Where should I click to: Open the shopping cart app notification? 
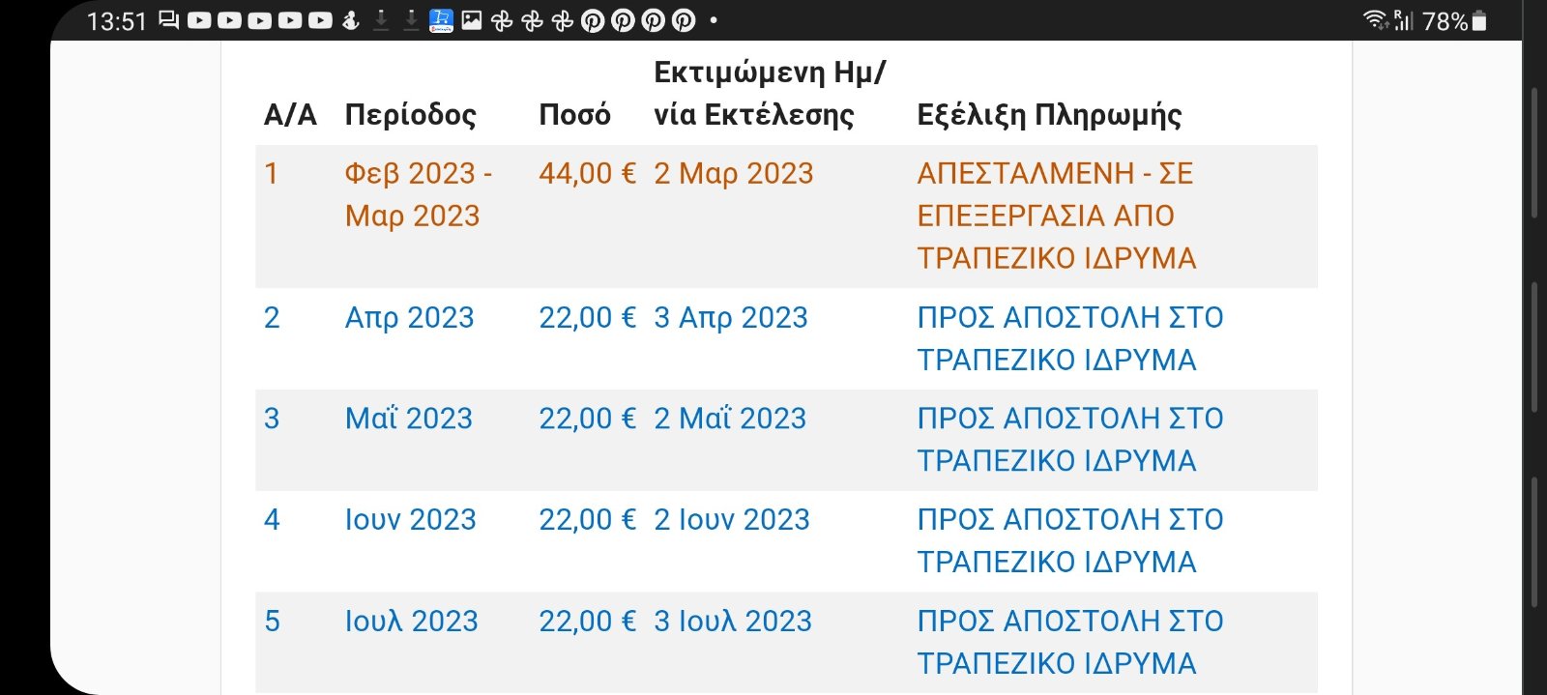pos(441,20)
